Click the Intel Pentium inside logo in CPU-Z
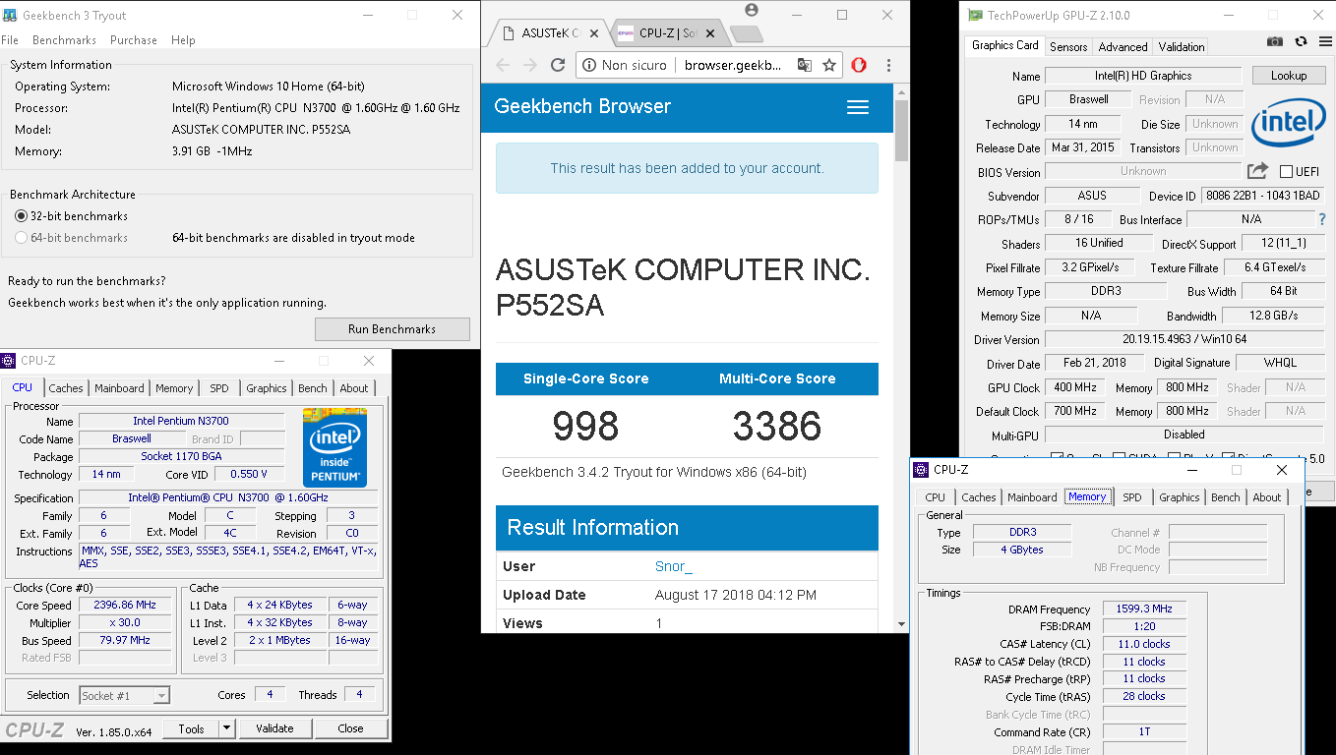The width and height of the screenshot is (1336, 755). pyautogui.click(x=334, y=447)
